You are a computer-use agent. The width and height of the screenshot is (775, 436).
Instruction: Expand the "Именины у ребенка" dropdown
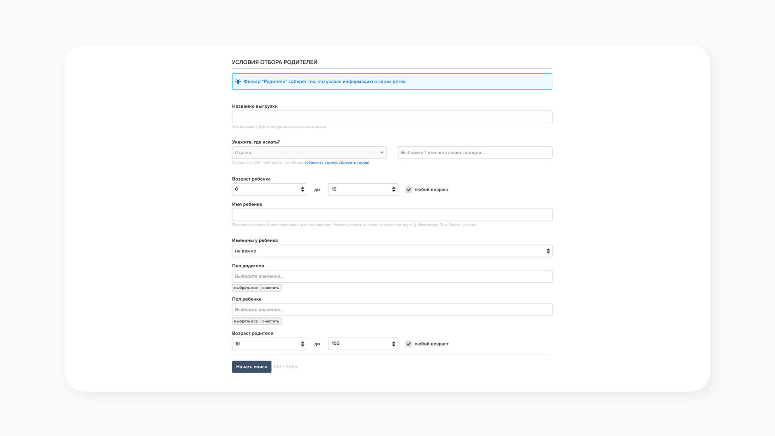coord(392,251)
